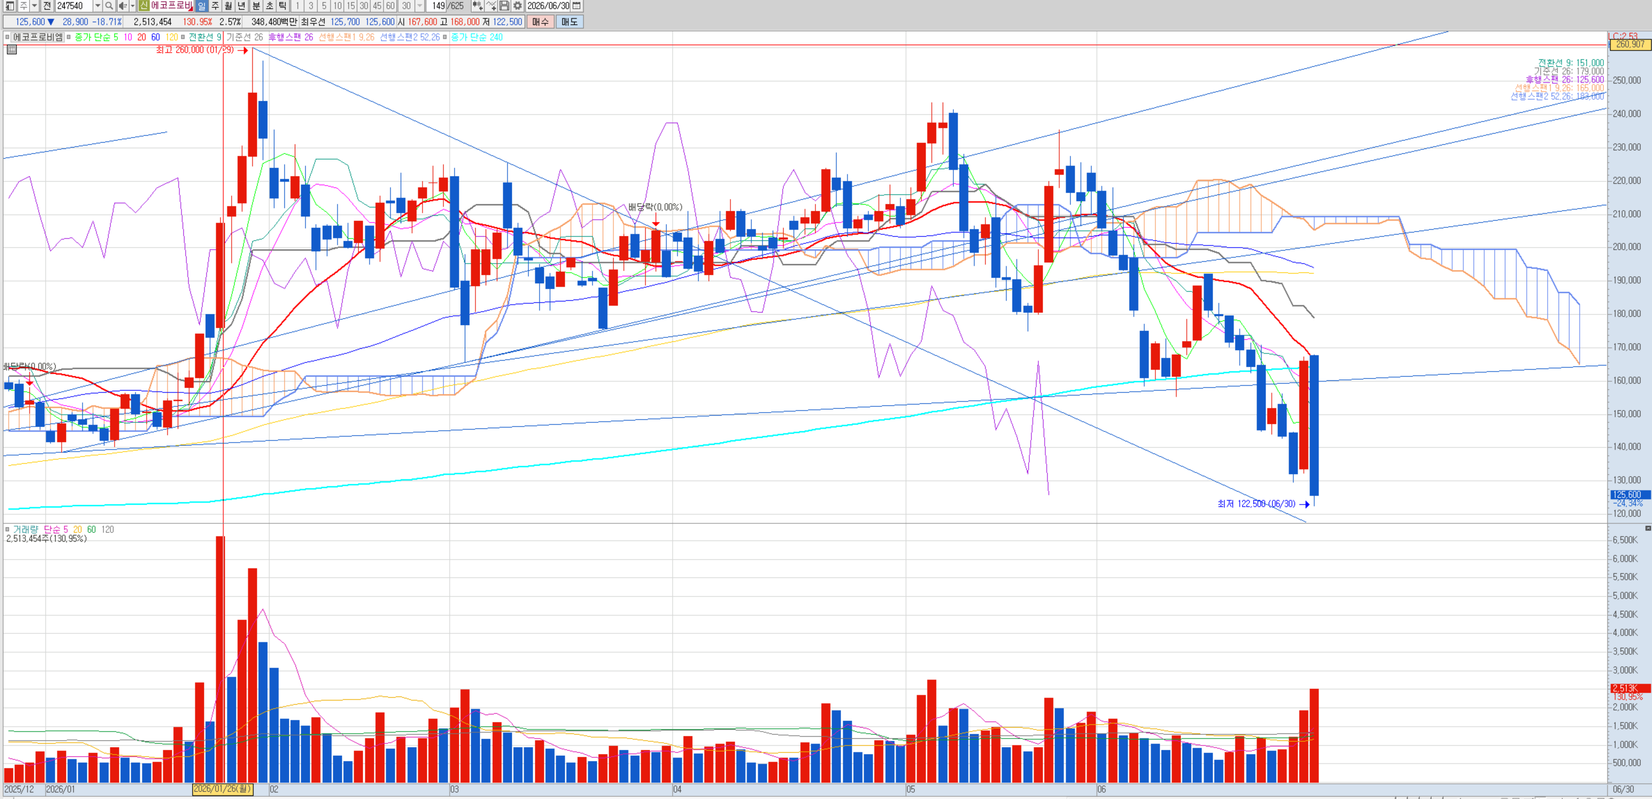Click the 매수 (buy) button
1652x799 pixels.
(540, 22)
